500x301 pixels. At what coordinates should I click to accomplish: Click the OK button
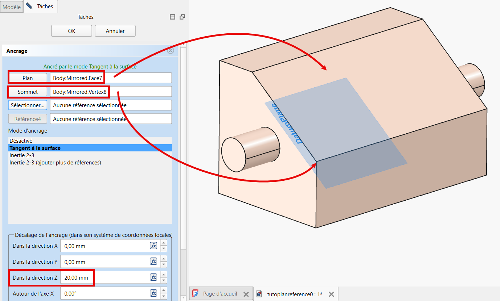pos(71,31)
